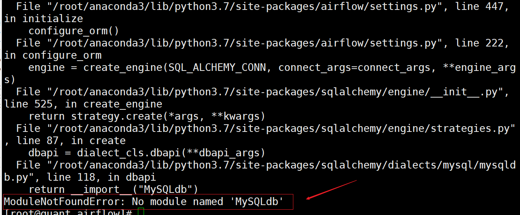Click the dialect_cls.dbapi assignment line

(x=147, y=153)
